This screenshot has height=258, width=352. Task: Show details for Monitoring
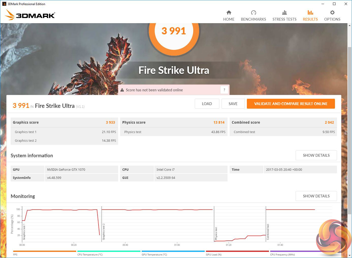(316, 196)
